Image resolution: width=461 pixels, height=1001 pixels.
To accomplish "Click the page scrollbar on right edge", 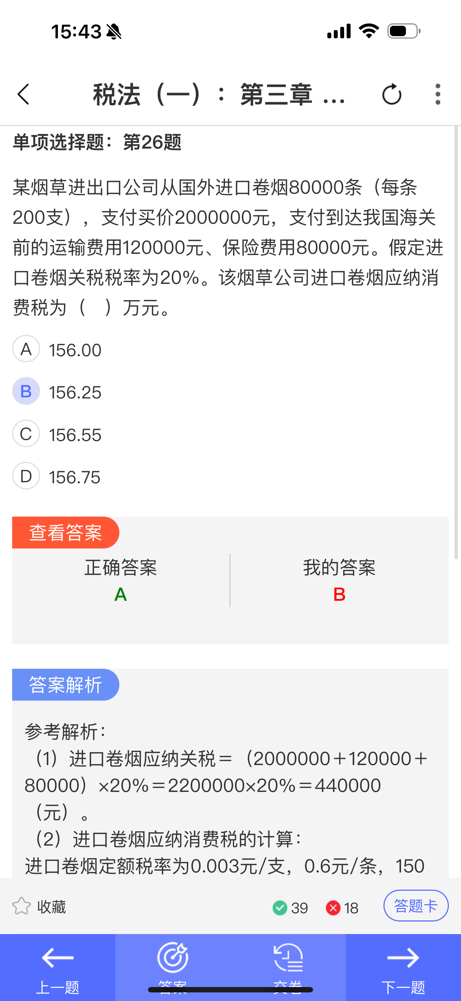I will pyautogui.click(x=456, y=342).
